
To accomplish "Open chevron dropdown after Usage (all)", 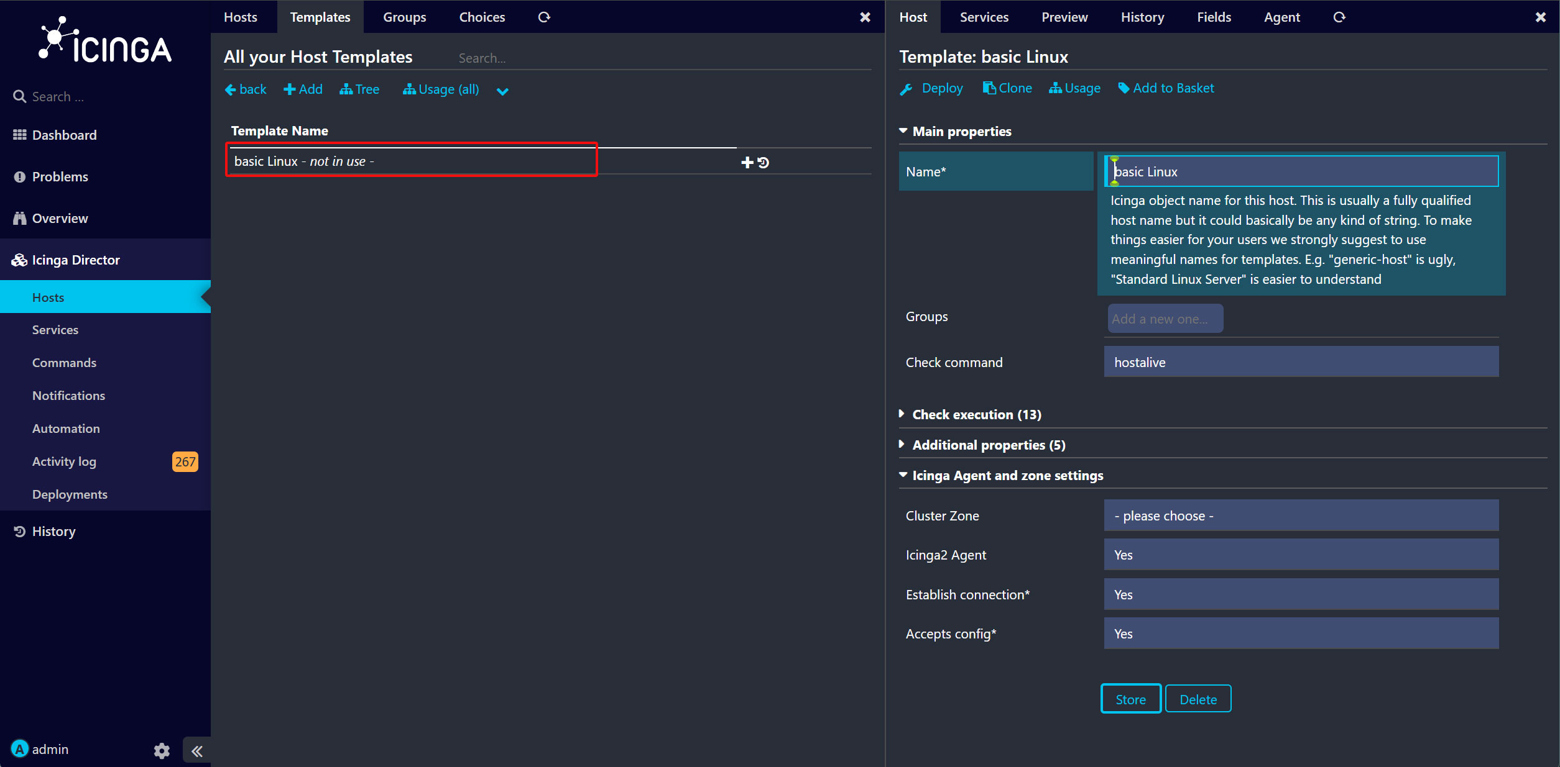I will [x=502, y=91].
